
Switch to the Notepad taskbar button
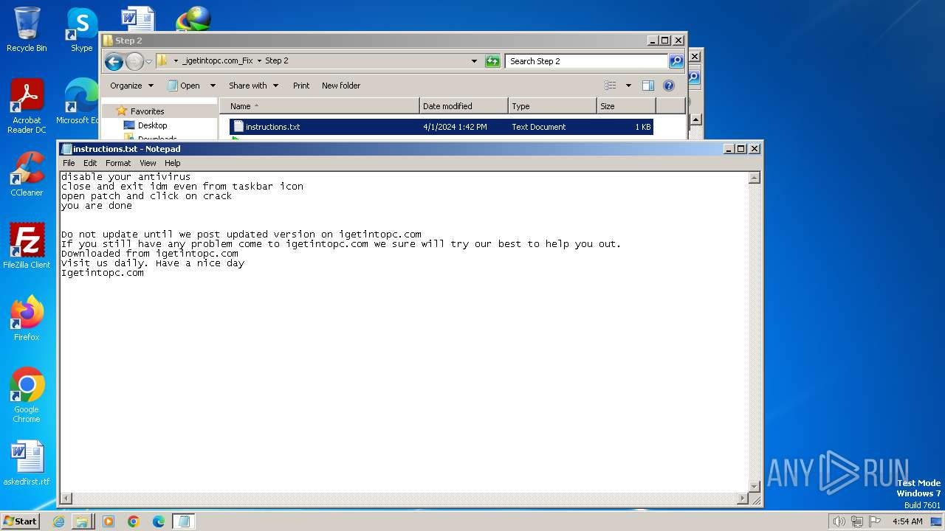[x=184, y=521]
